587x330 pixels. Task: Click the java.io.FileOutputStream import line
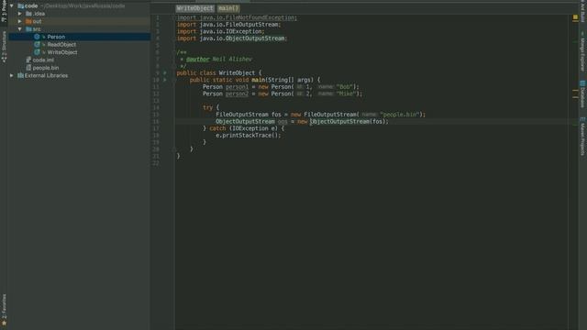pos(228,25)
